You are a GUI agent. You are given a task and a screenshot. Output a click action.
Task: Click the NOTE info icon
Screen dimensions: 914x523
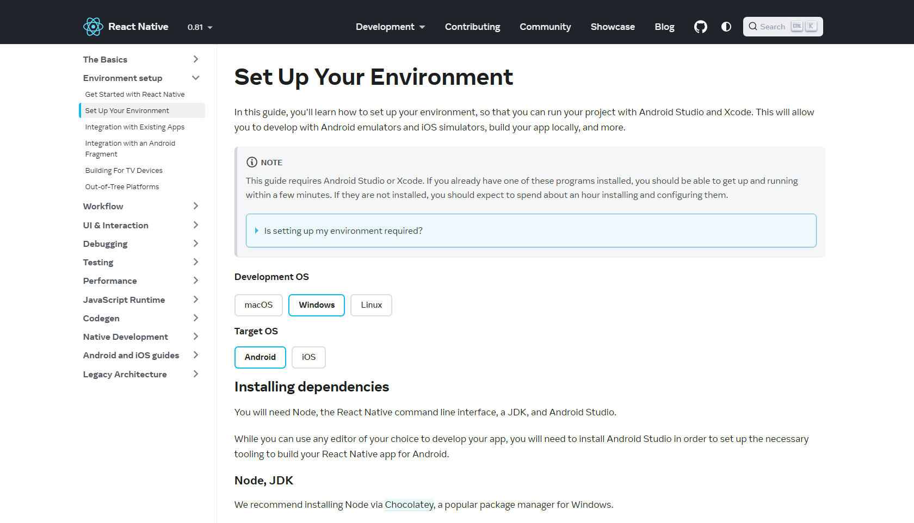(x=252, y=162)
